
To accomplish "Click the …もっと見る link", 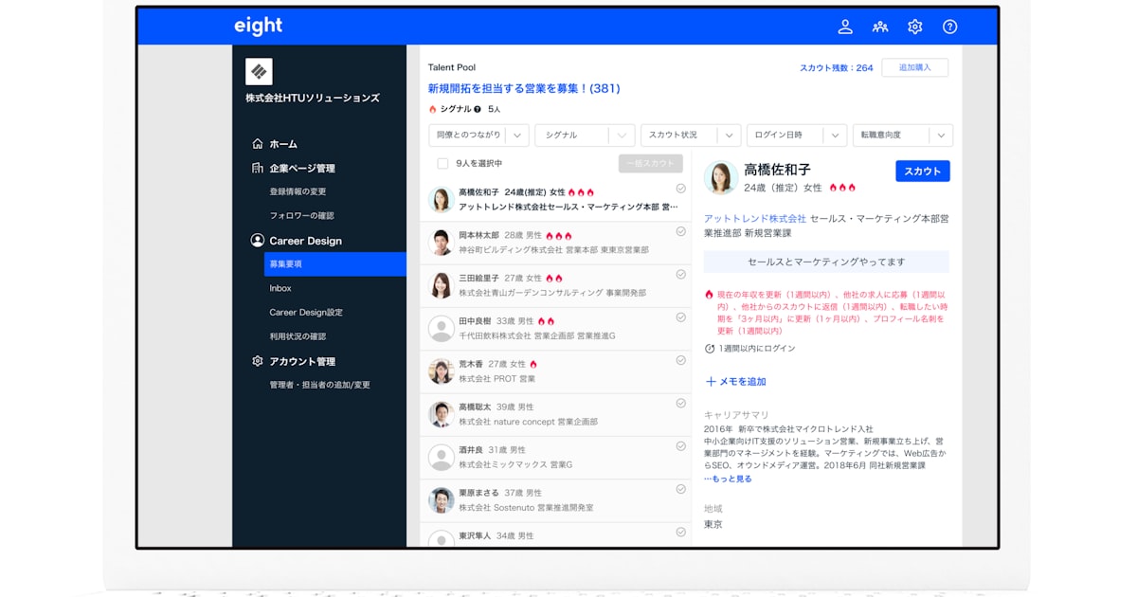I will pos(728,479).
